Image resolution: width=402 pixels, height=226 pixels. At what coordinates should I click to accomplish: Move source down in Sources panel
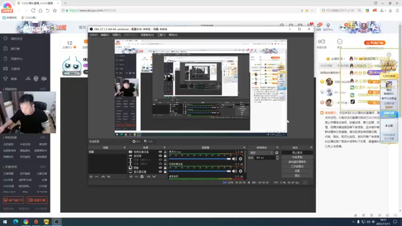pos(154,177)
